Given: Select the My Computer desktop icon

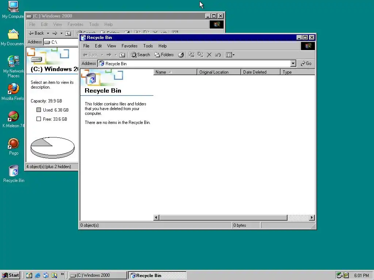Looking at the screenshot, I should (x=13, y=10).
